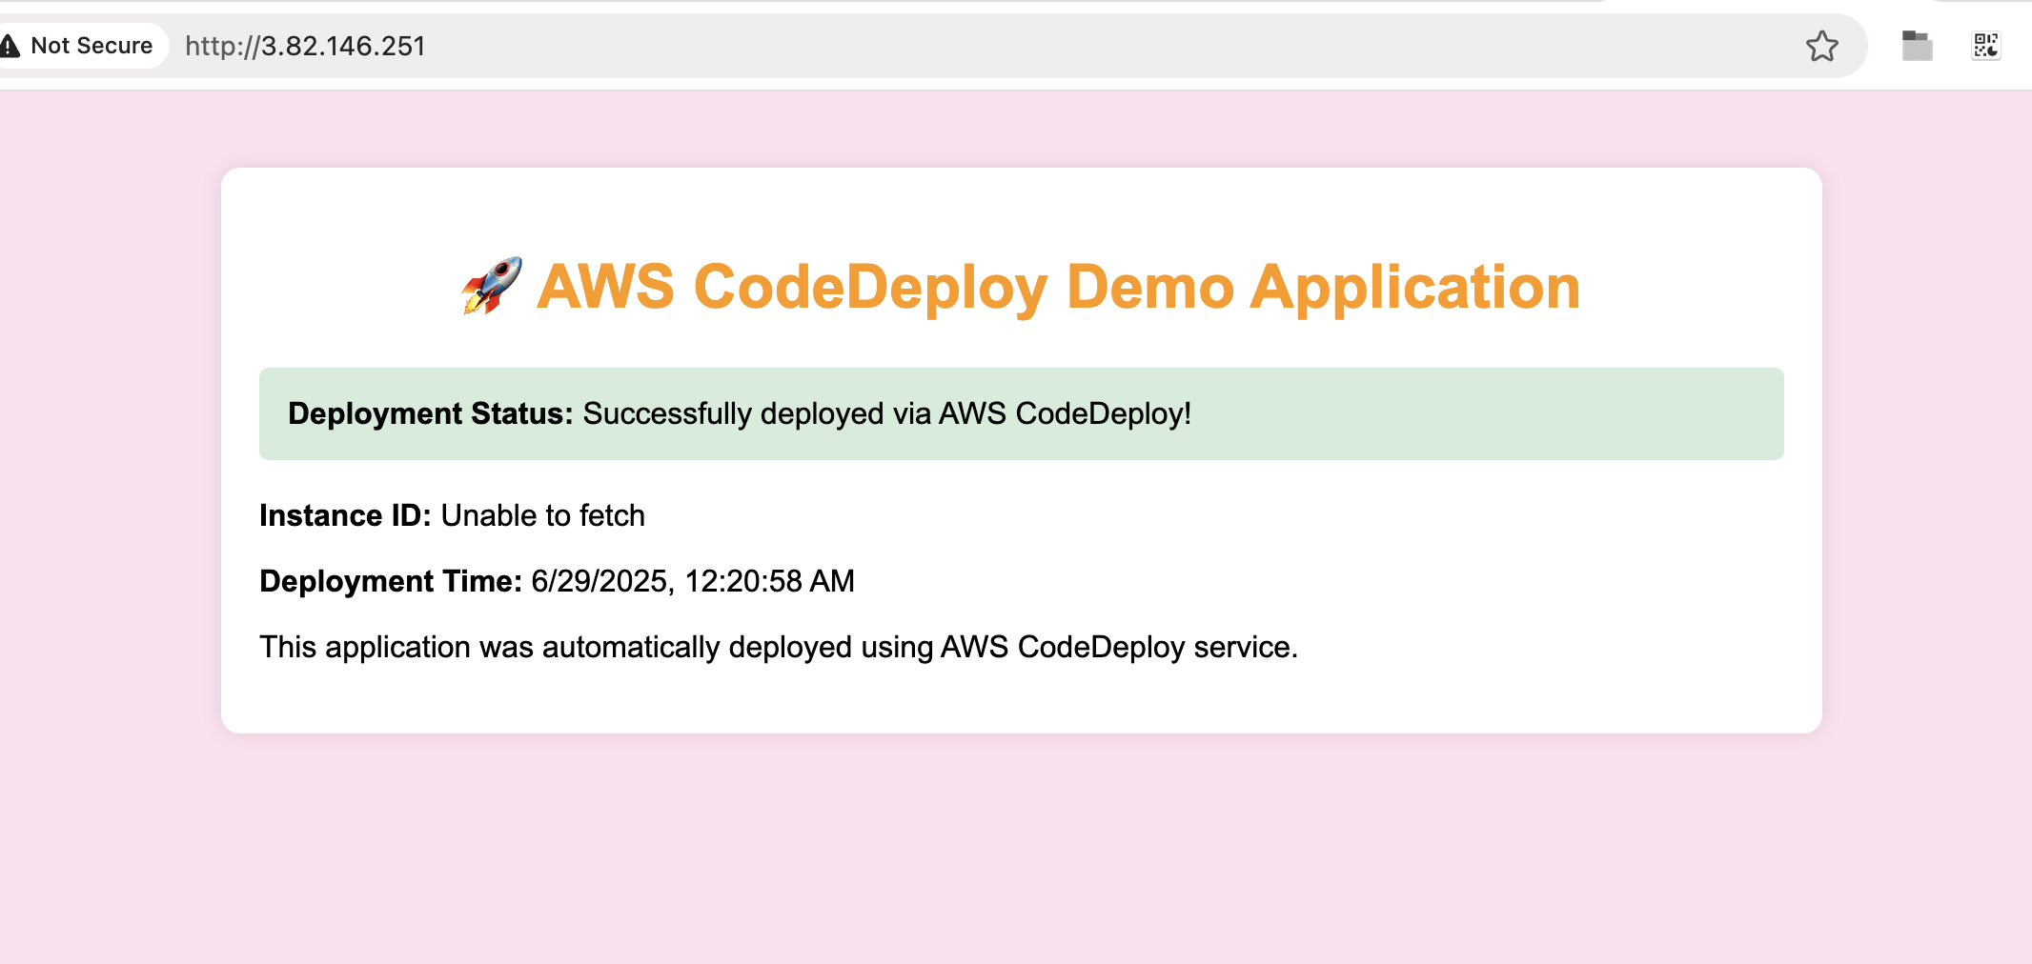Click the Deployment Time label
The height and width of the screenshot is (964, 2032).
(x=391, y=581)
